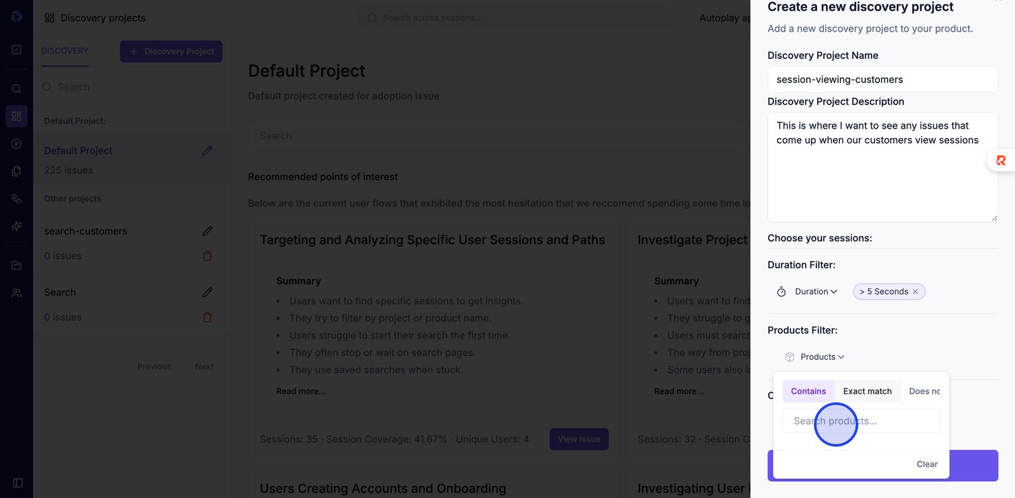
Task: Click the sparkle AI icon in sidebar
Action: tap(16, 226)
